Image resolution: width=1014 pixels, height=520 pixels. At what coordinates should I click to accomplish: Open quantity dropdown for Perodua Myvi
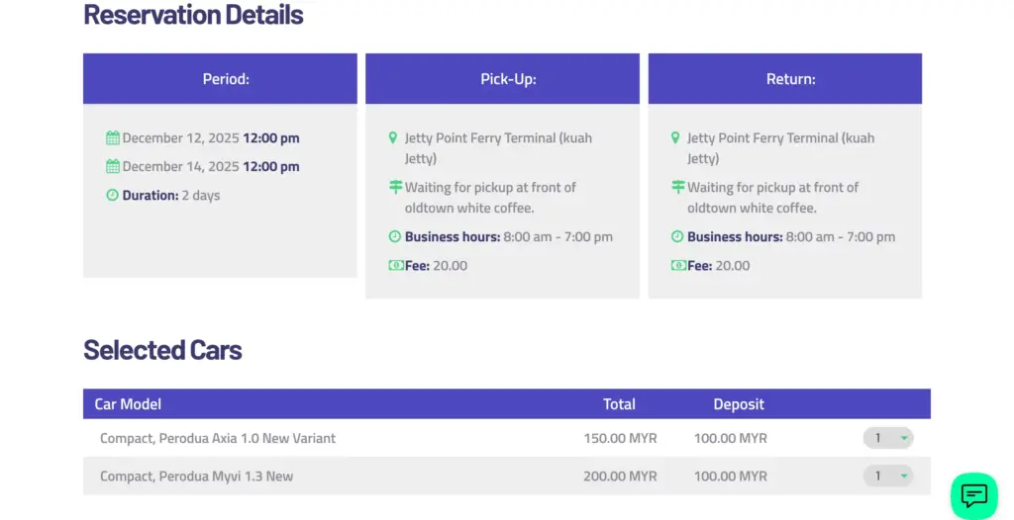(887, 477)
